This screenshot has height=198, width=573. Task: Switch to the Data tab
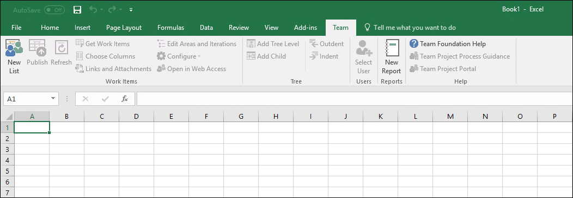click(x=206, y=28)
